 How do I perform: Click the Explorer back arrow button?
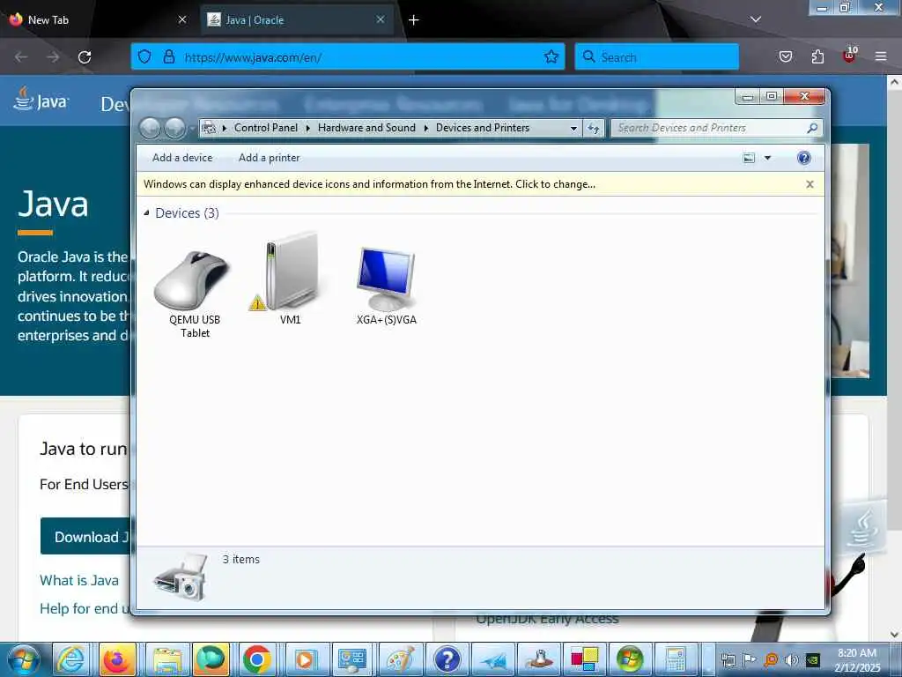pos(151,128)
